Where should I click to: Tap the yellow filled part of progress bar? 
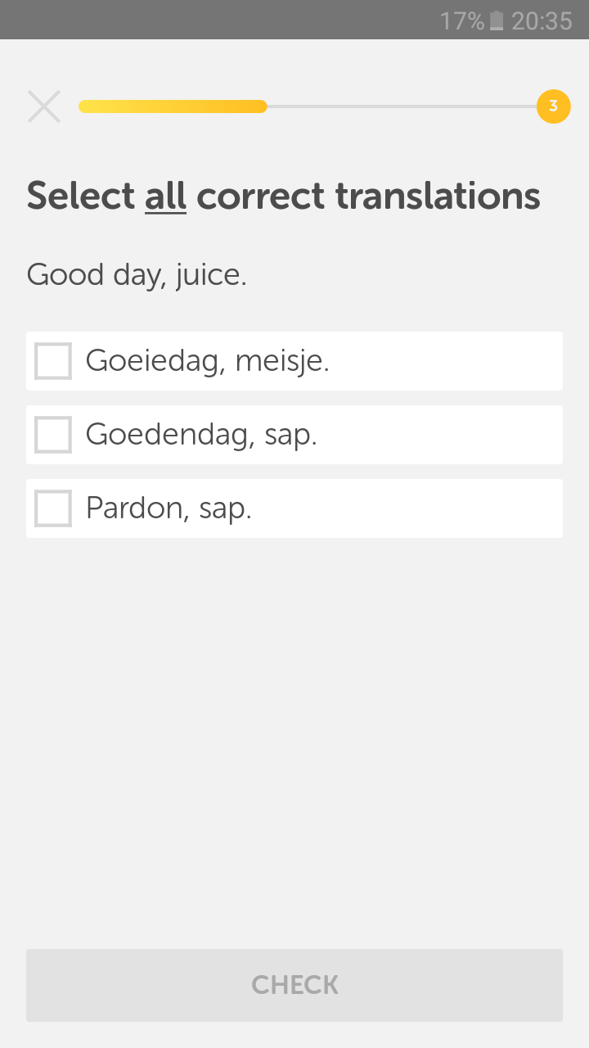pyautogui.click(x=172, y=106)
